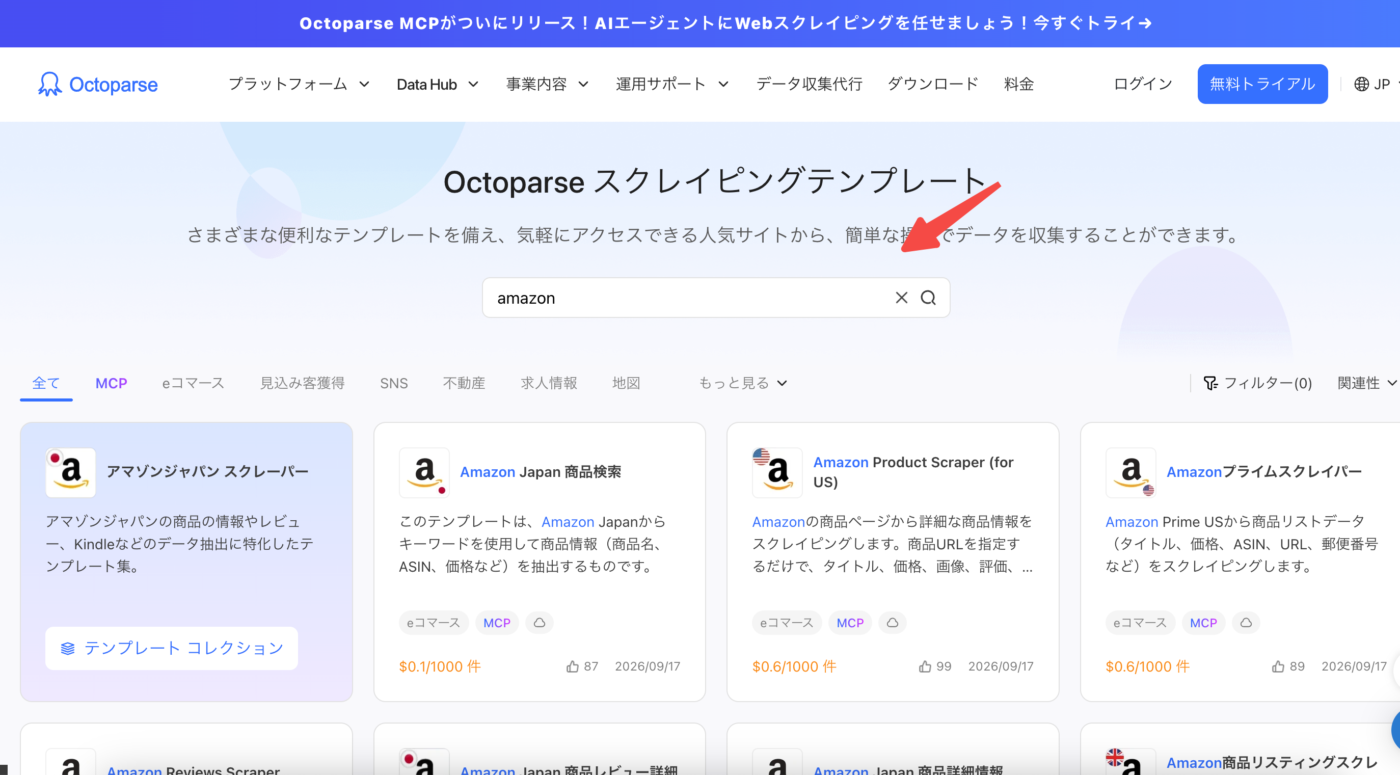Click the 無料トライアル button

point(1262,84)
